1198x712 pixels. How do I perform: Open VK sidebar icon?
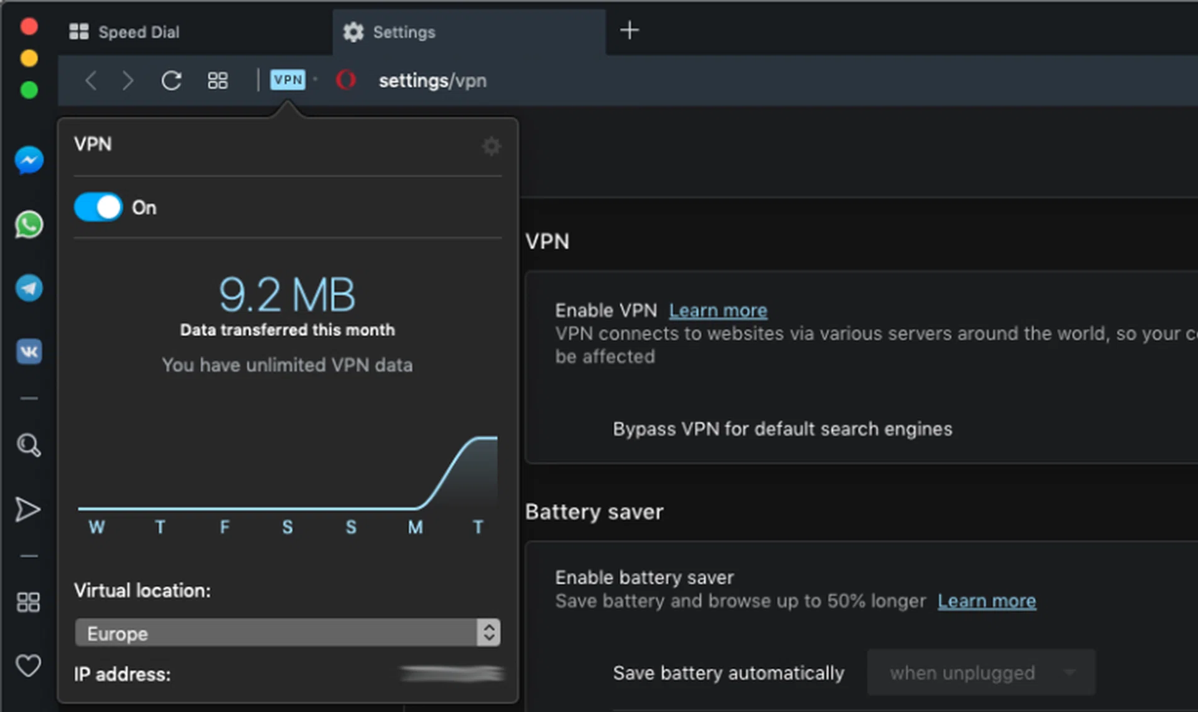coord(29,352)
